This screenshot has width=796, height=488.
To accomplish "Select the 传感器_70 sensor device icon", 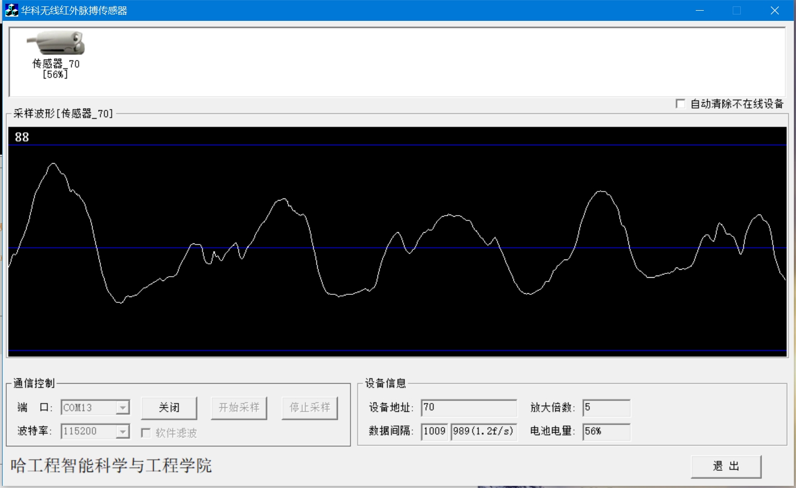I will [56, 44].
